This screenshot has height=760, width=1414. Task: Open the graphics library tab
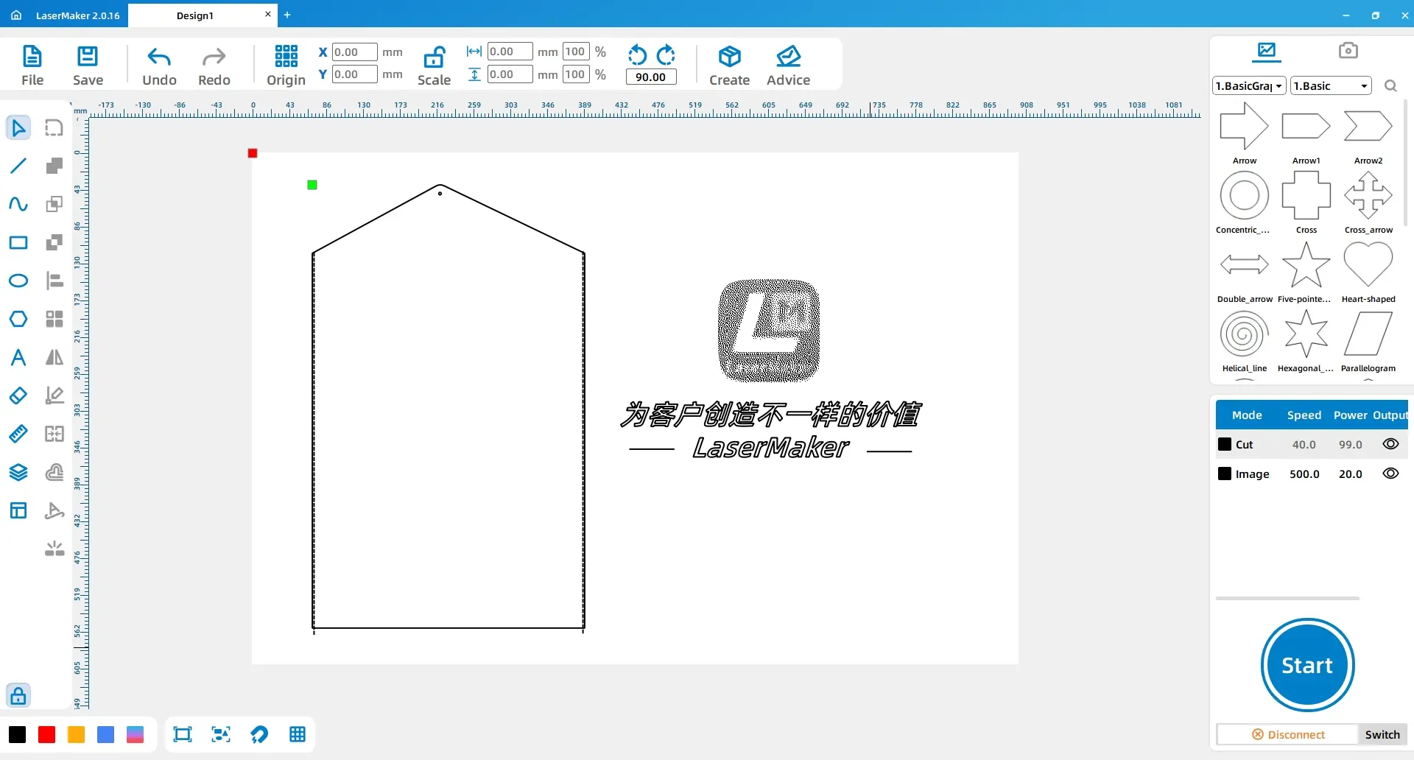click(x=1267, y=51)
